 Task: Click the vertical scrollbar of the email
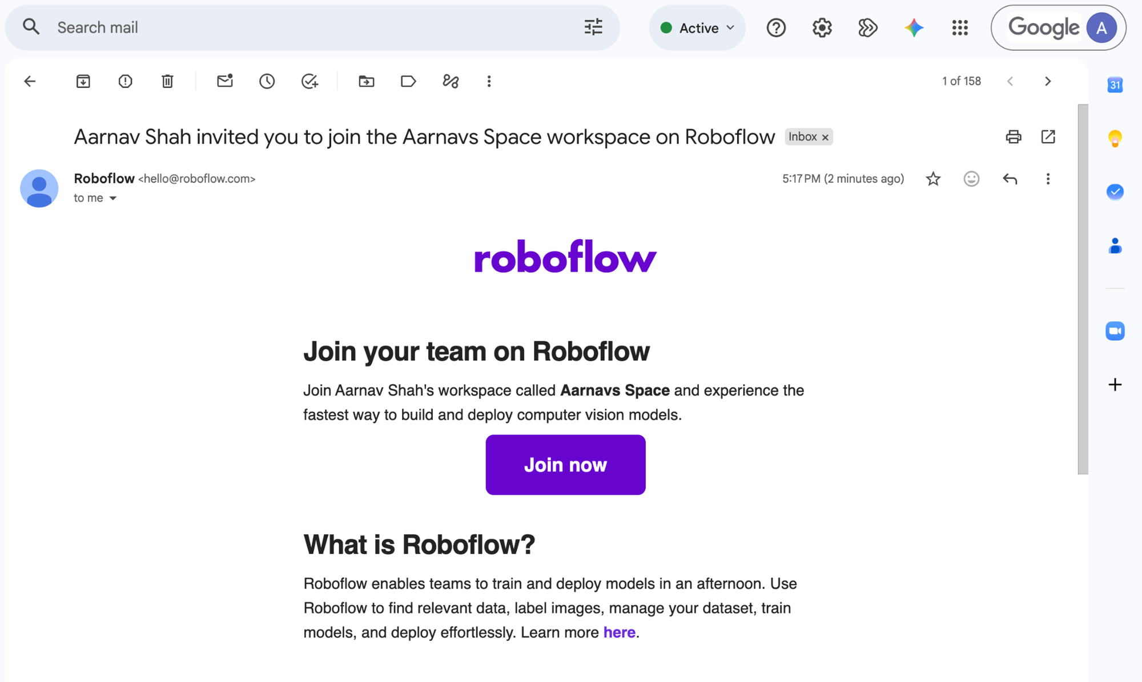pyautogui.click(x=1083, y=289)
